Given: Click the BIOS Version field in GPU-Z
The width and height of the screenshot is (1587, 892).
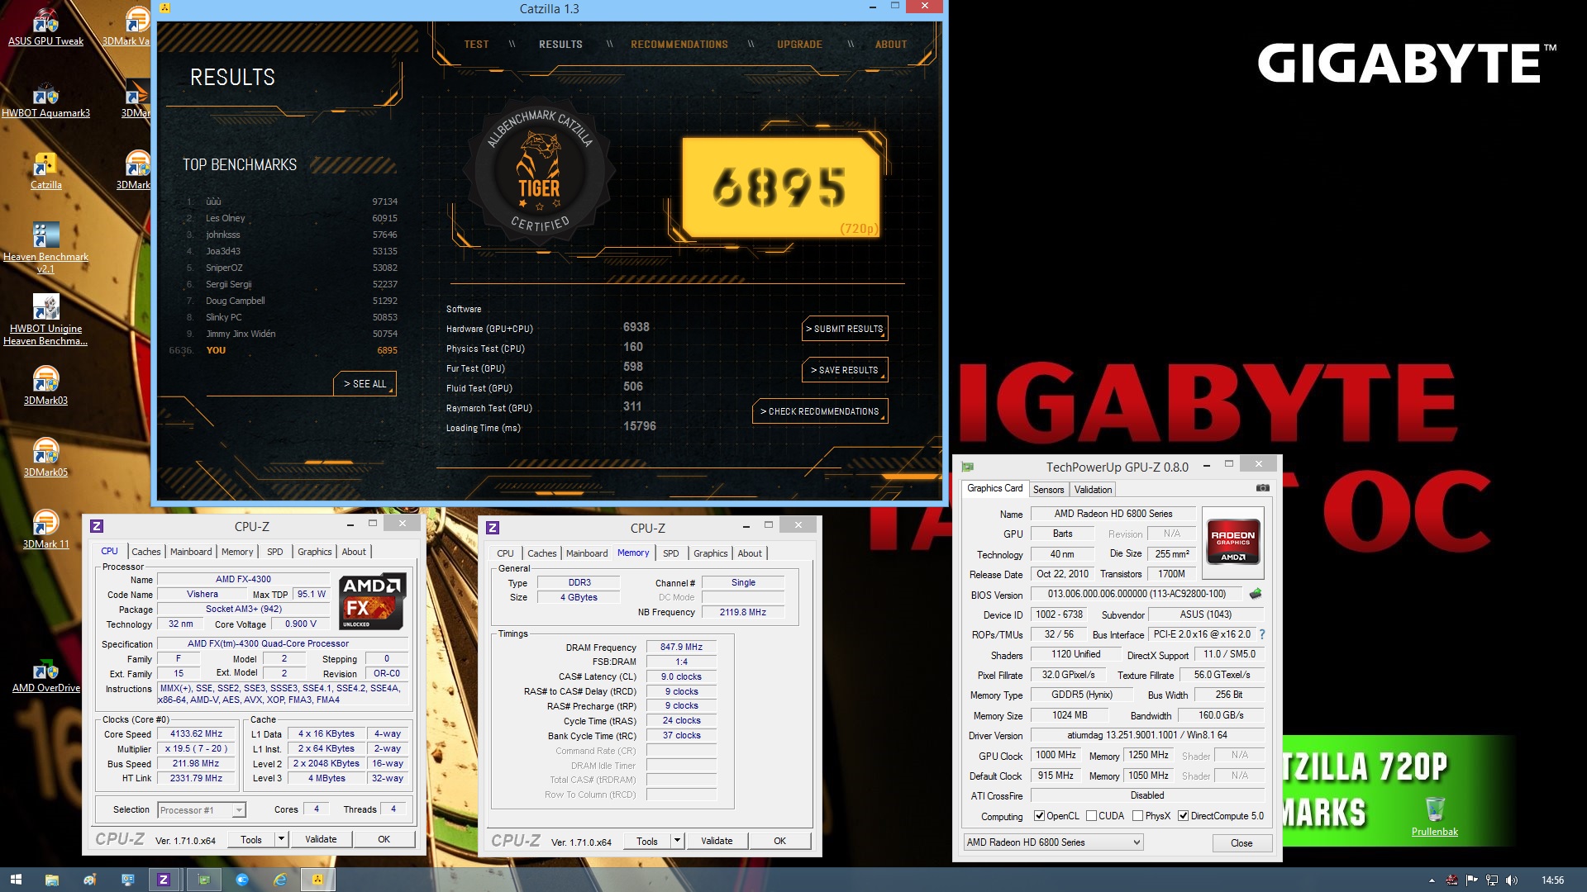Looking at the screenshot, I should [1137, 594].
